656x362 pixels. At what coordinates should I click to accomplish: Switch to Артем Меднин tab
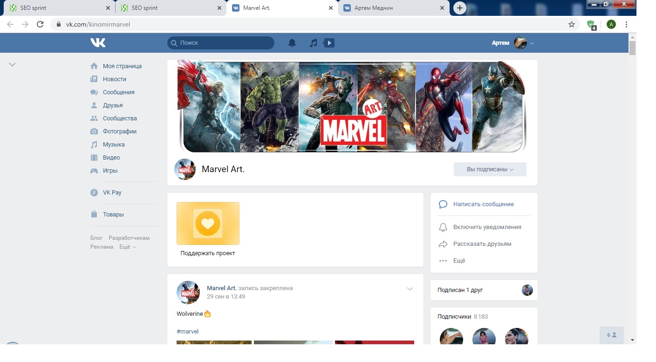point(394,8)
